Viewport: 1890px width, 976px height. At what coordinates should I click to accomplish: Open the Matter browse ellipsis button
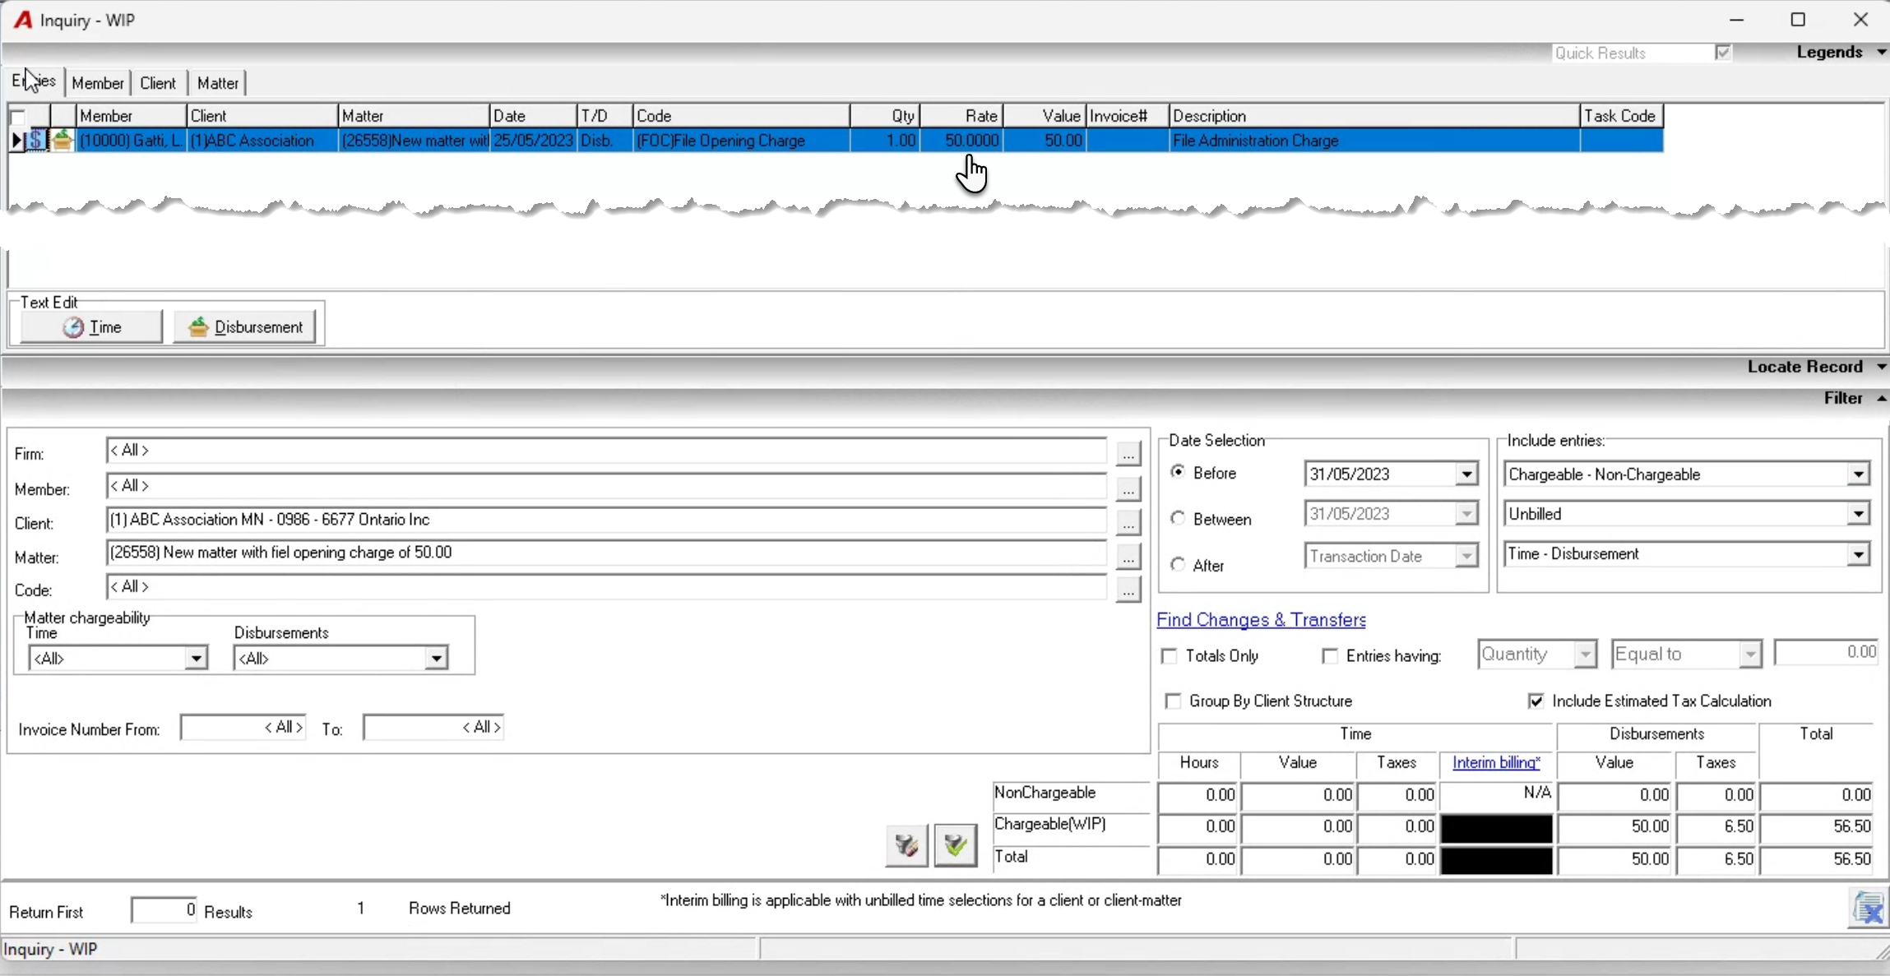[1128, 557]
